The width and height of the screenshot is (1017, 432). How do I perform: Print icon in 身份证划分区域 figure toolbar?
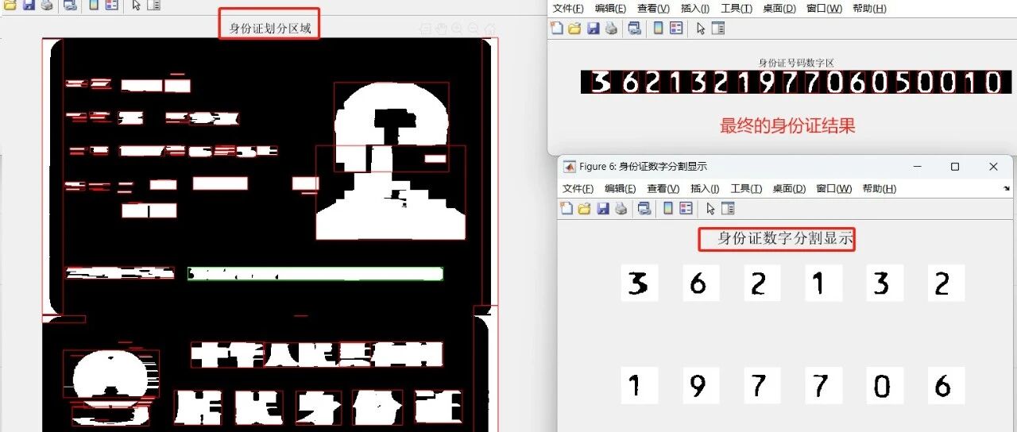coord(46,5)
